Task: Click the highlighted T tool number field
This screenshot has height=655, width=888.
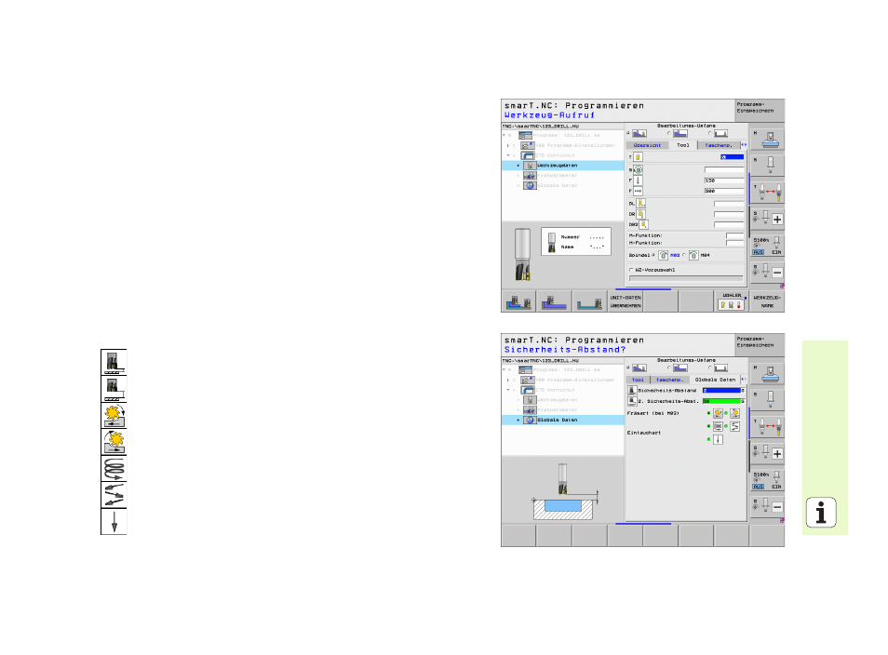Action: click(x=732, y=157)
